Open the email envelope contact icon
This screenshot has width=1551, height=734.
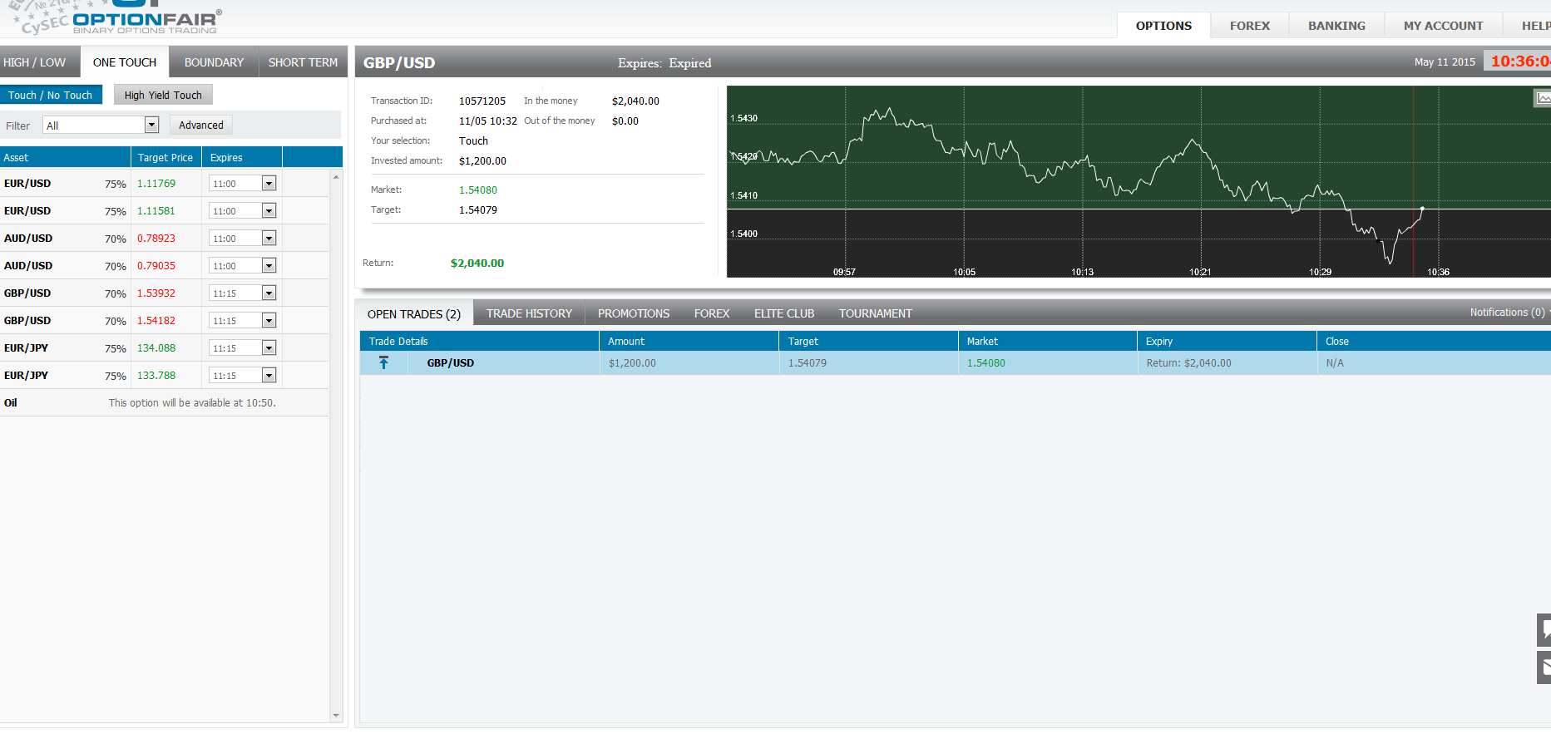[1544, 667]
